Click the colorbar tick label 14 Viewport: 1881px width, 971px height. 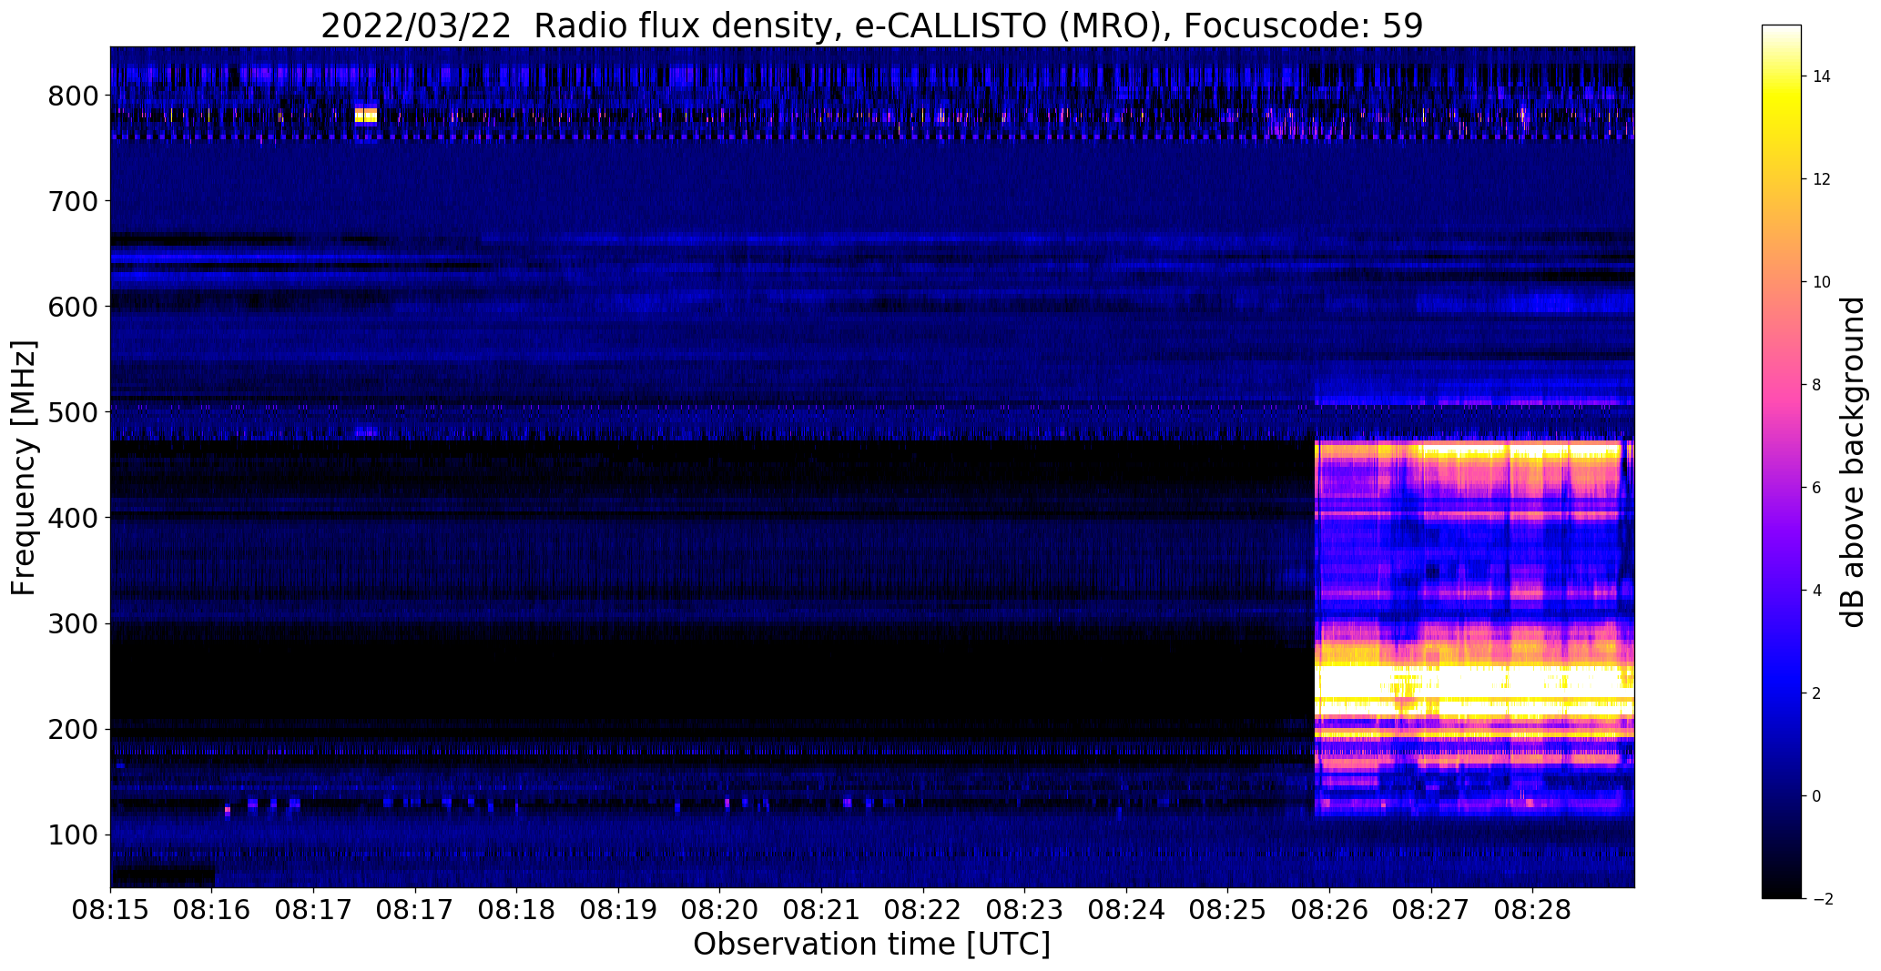[1822, 76]
